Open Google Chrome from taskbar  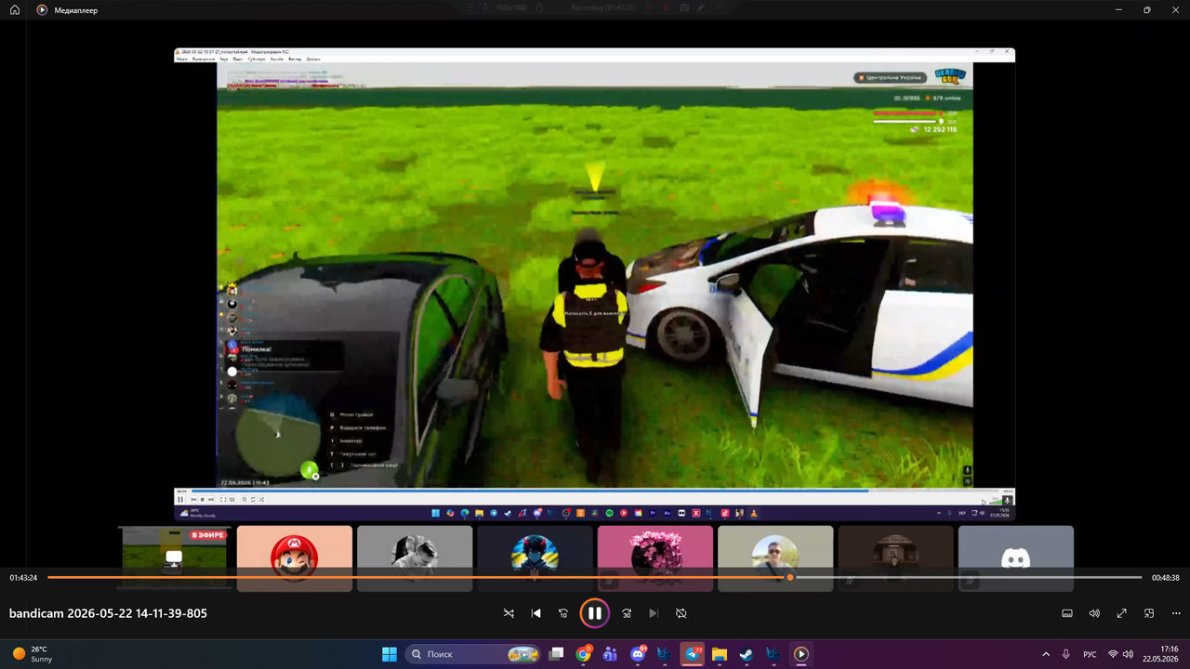[x=583, y=654]
